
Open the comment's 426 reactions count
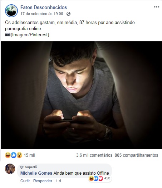coord(107,178)
